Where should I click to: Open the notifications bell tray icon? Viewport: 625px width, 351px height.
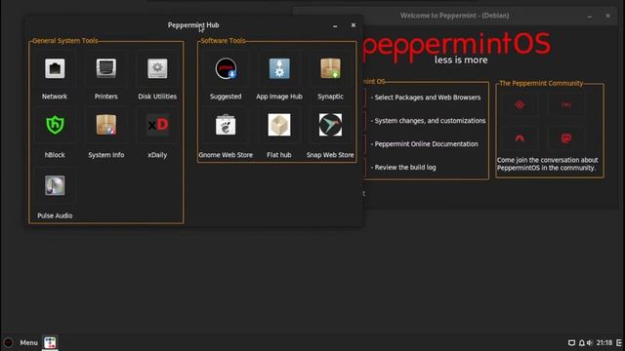(x=582, y=342)
